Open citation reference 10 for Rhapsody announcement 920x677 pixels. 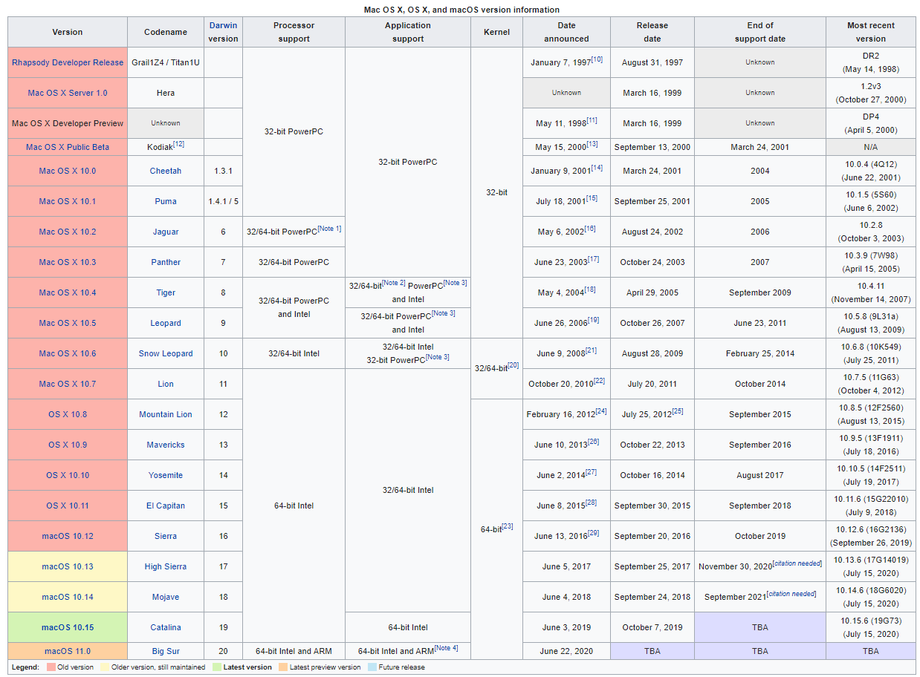tap(598, 58)
